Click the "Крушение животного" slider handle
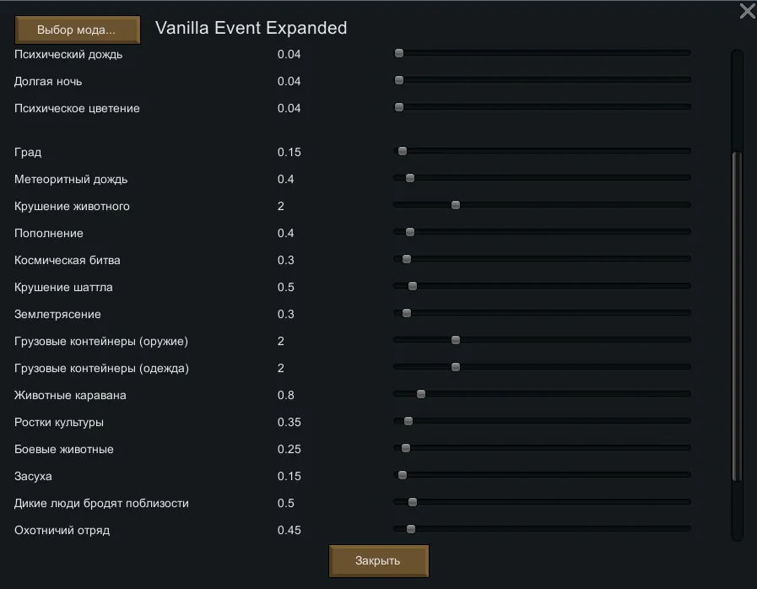The image size is (757, 589). coord(456,205)
